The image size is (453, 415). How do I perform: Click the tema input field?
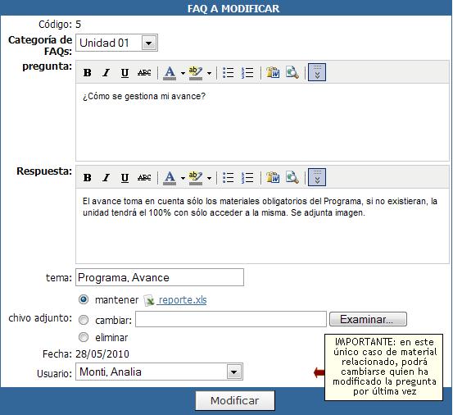point(160,277)
